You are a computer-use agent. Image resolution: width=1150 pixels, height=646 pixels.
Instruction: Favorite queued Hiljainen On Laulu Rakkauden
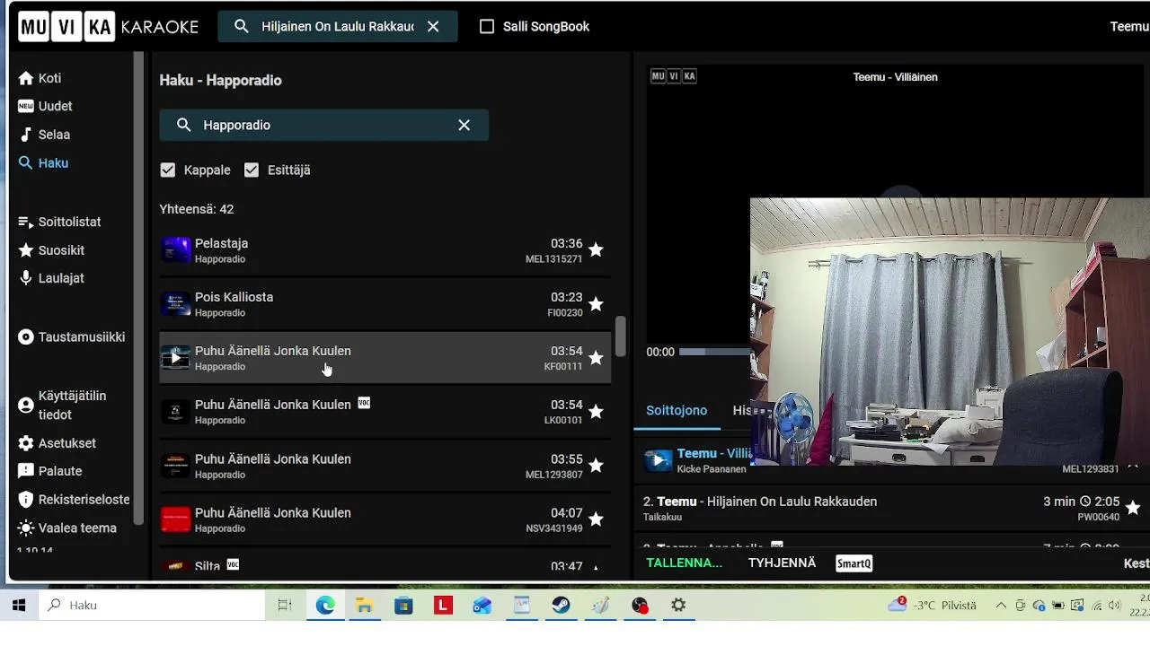point(1132,508)
